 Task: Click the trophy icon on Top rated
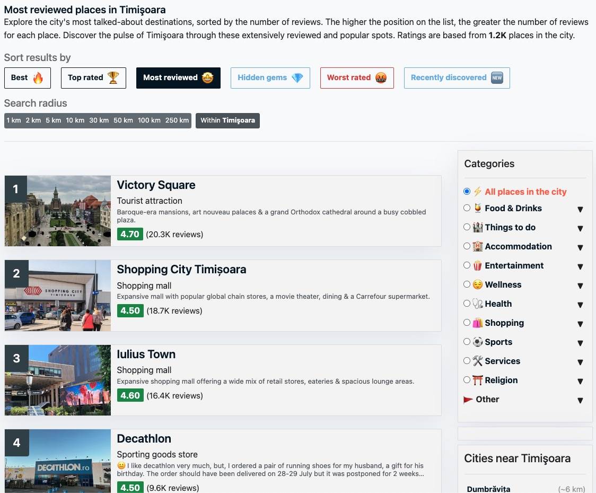[x=113, y=78]
